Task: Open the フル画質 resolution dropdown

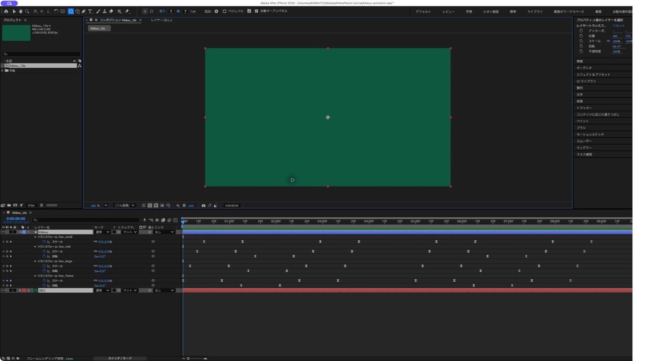Action: pyautogui.click(x=125, y=205)
